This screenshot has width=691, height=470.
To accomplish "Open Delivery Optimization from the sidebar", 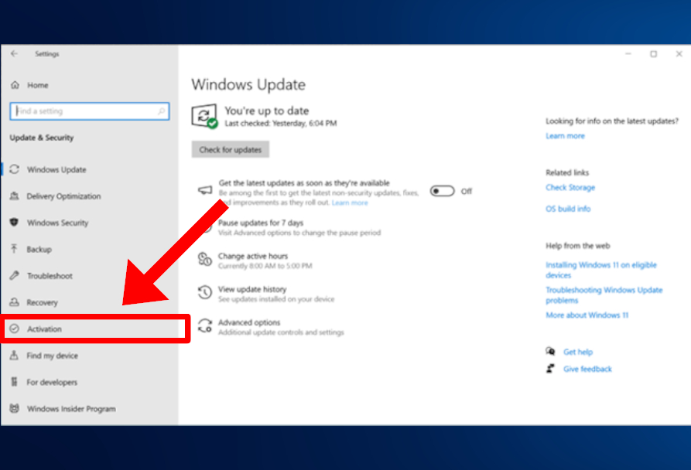I will (63, 196).
